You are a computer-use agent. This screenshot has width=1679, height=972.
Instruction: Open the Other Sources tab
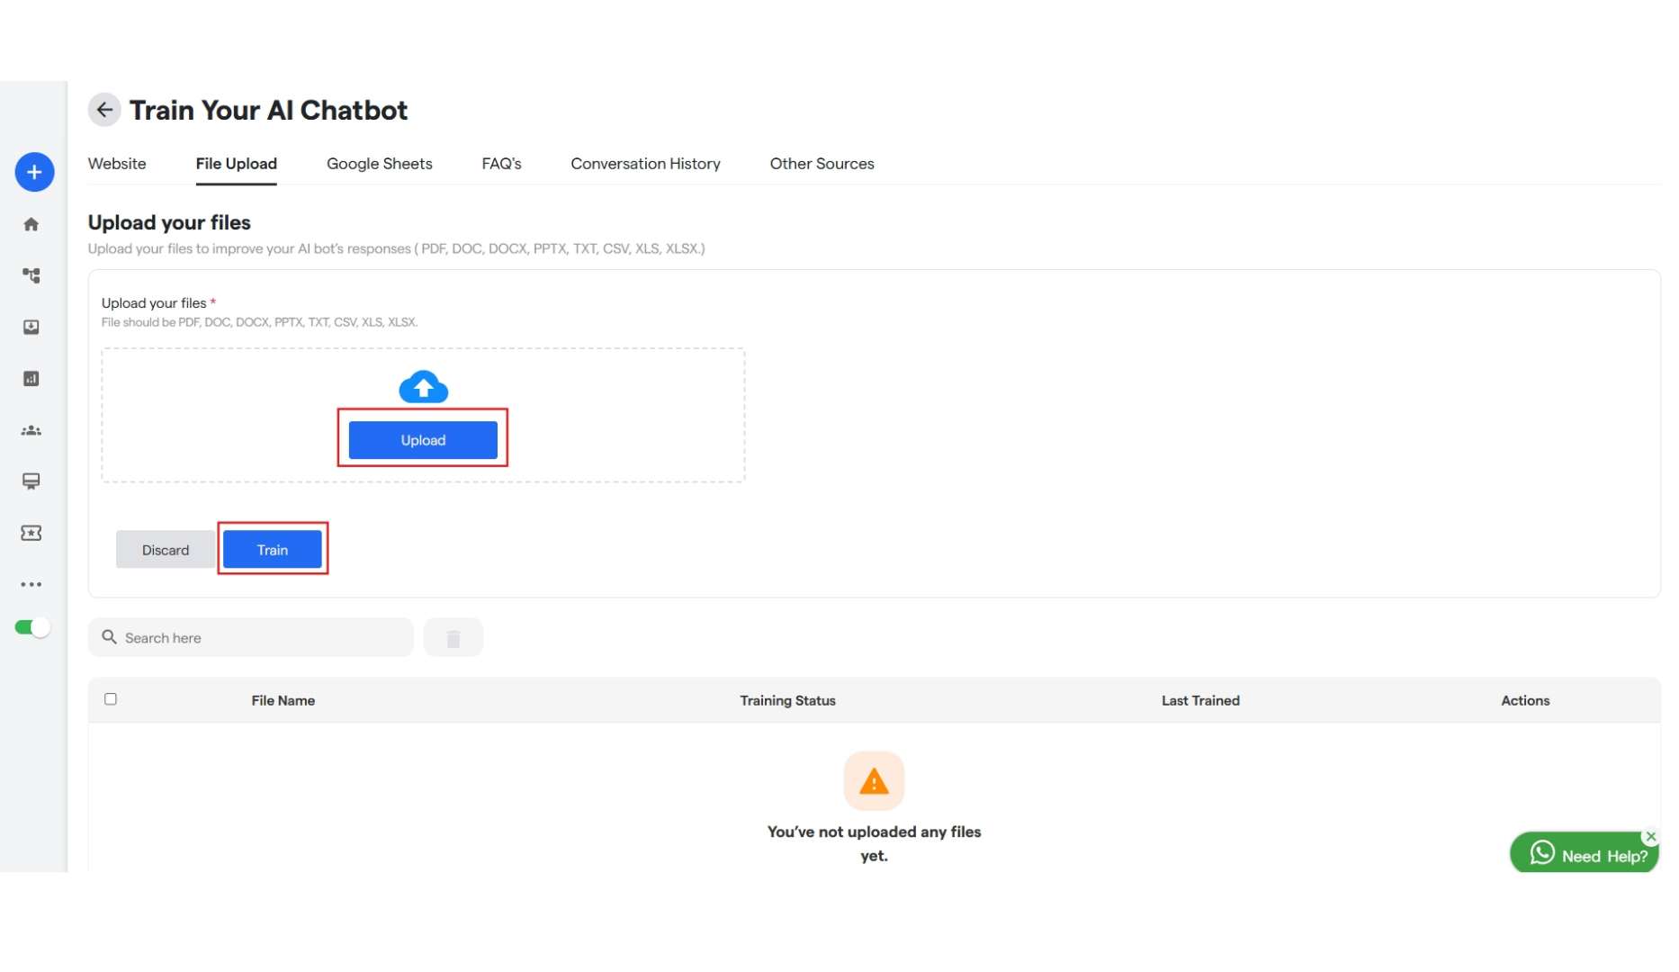point(822,164)
